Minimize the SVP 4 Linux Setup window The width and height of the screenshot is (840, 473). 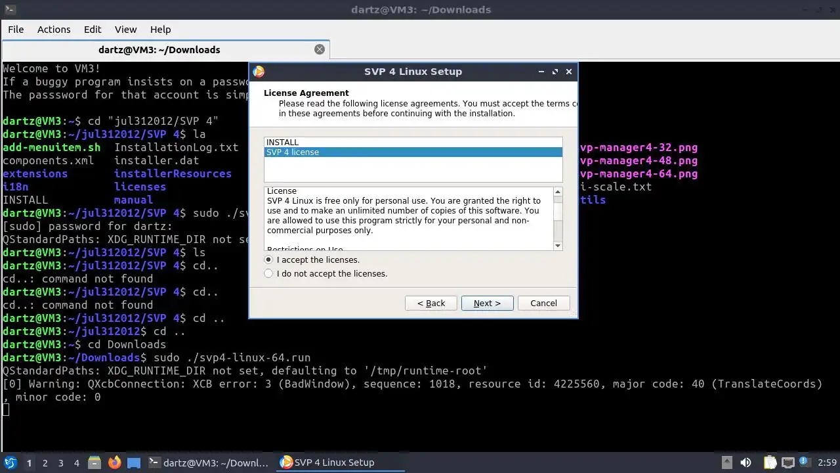pos(541,72)
